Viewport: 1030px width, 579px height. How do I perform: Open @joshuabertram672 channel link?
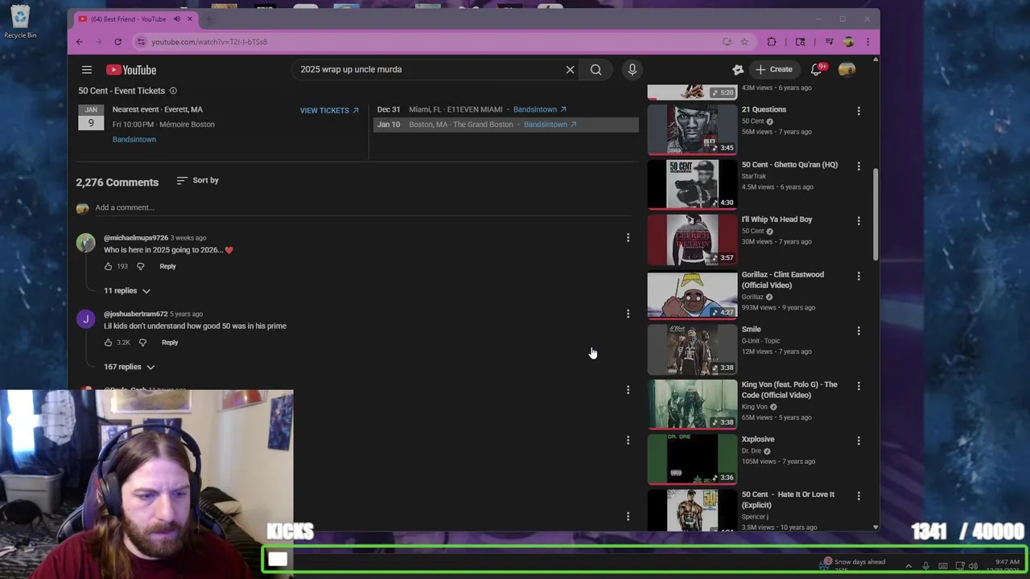pos(136,314)
